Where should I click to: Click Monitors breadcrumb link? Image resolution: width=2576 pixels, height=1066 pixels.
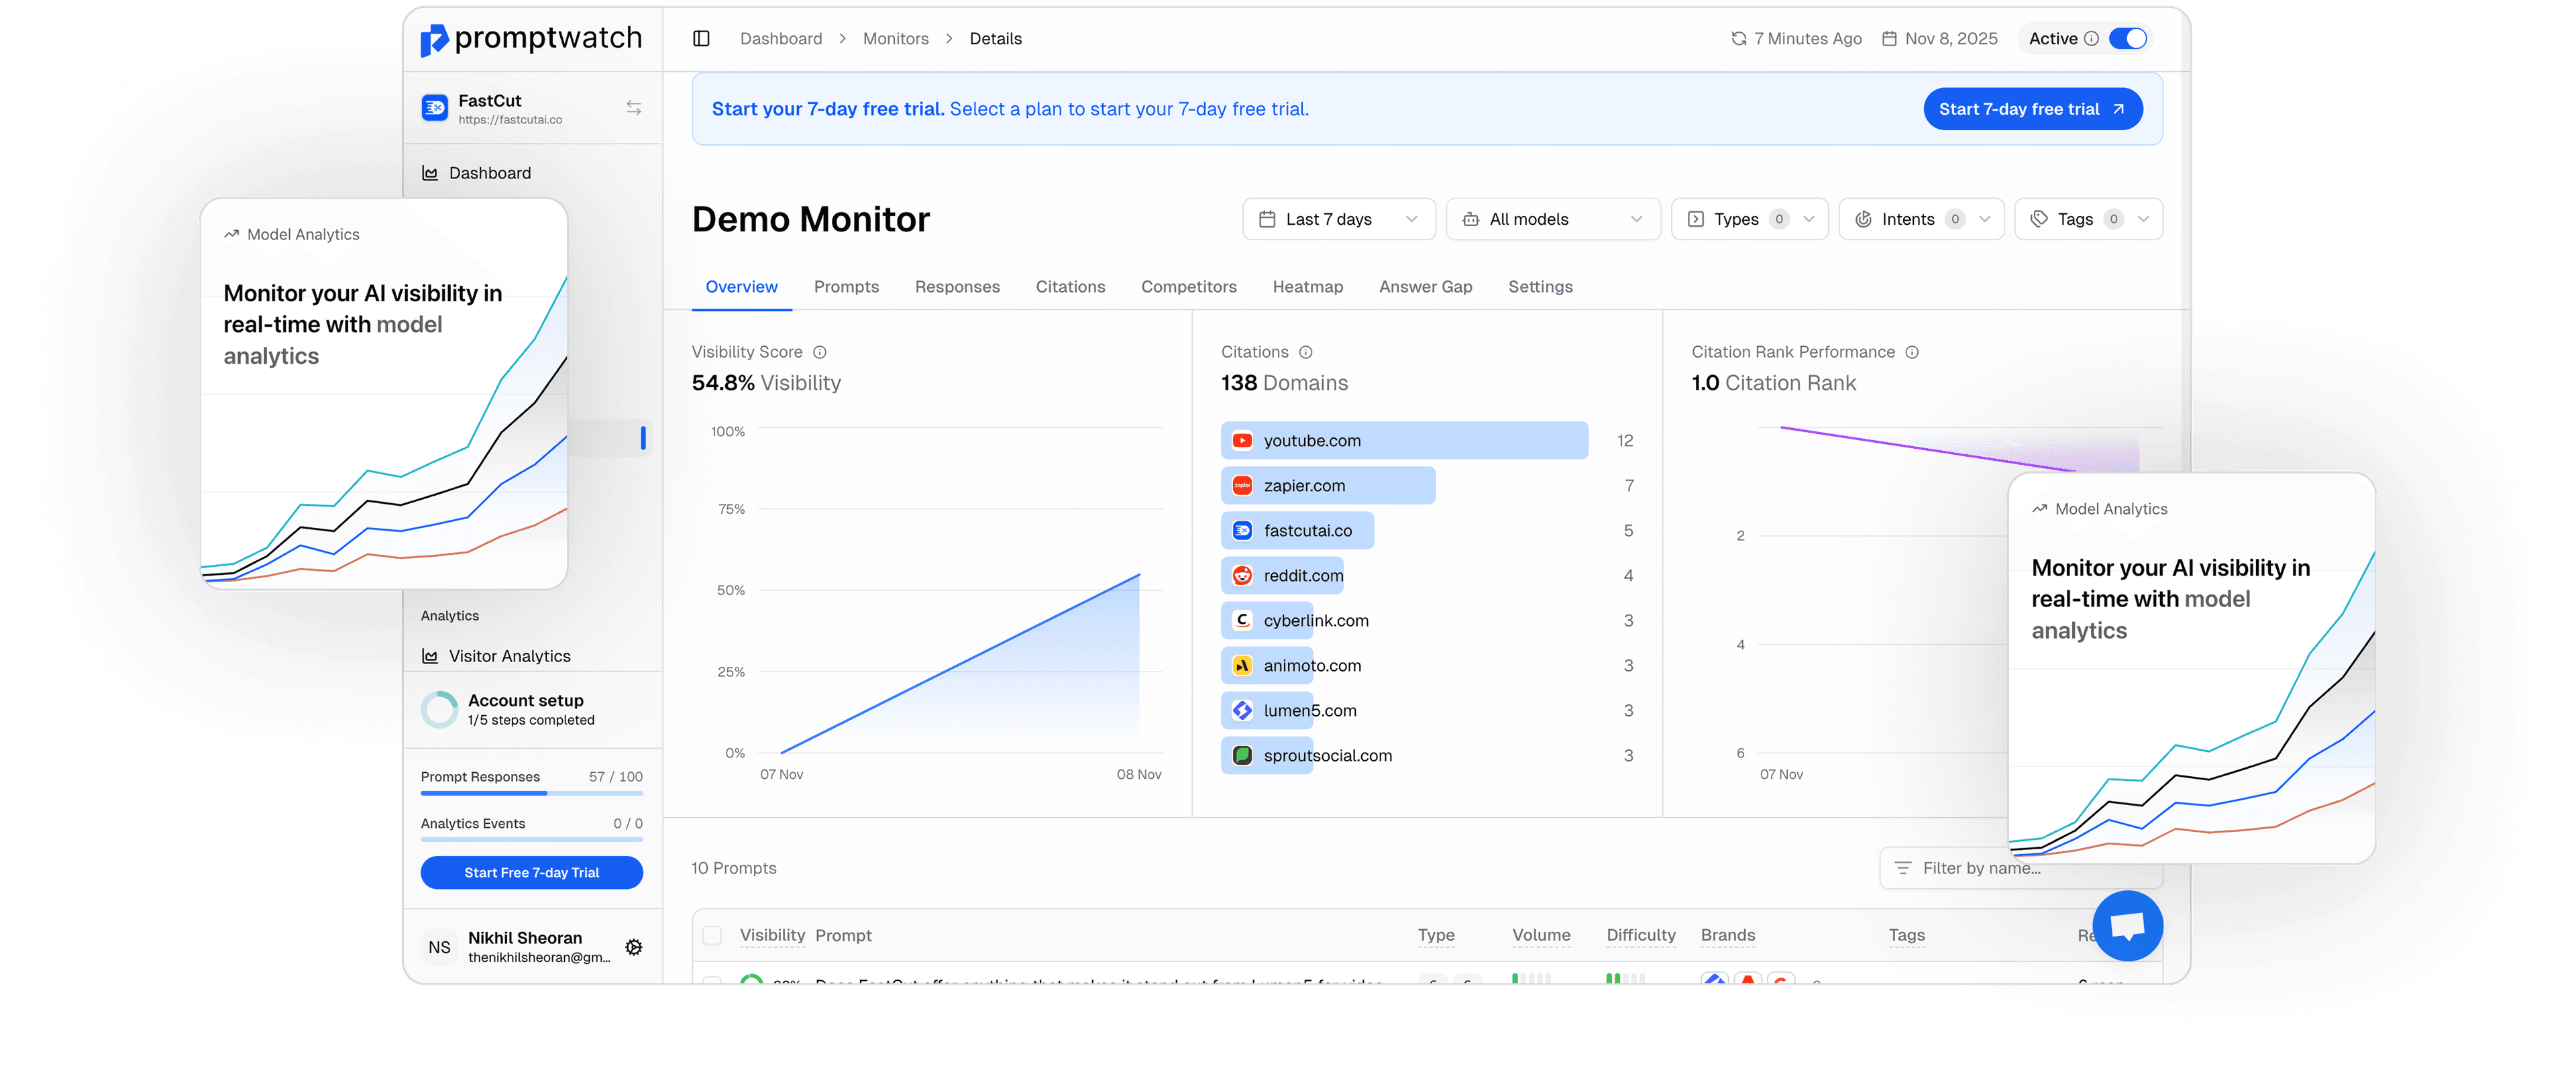click(x=895, y=39)
